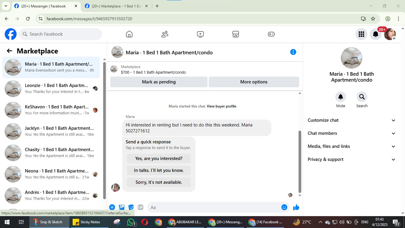Open Jacklyn conversation in chat list

(x=51, y=132)
